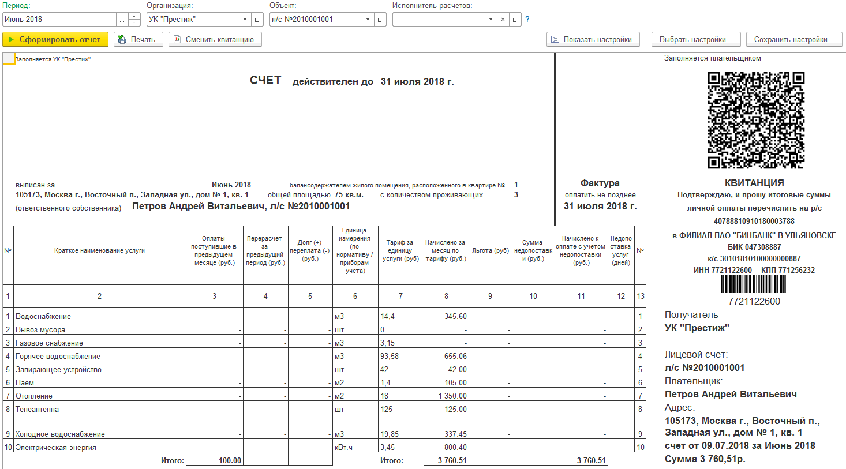
Task: Click the chart icon beside Сменить квитанцию
Action: (177, 40)
